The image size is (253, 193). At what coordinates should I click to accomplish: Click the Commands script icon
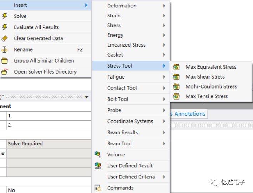[x=98, y=188]
